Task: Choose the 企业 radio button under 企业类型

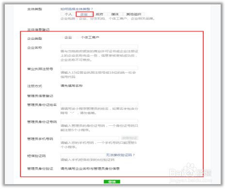Action: tap(62, 37)
